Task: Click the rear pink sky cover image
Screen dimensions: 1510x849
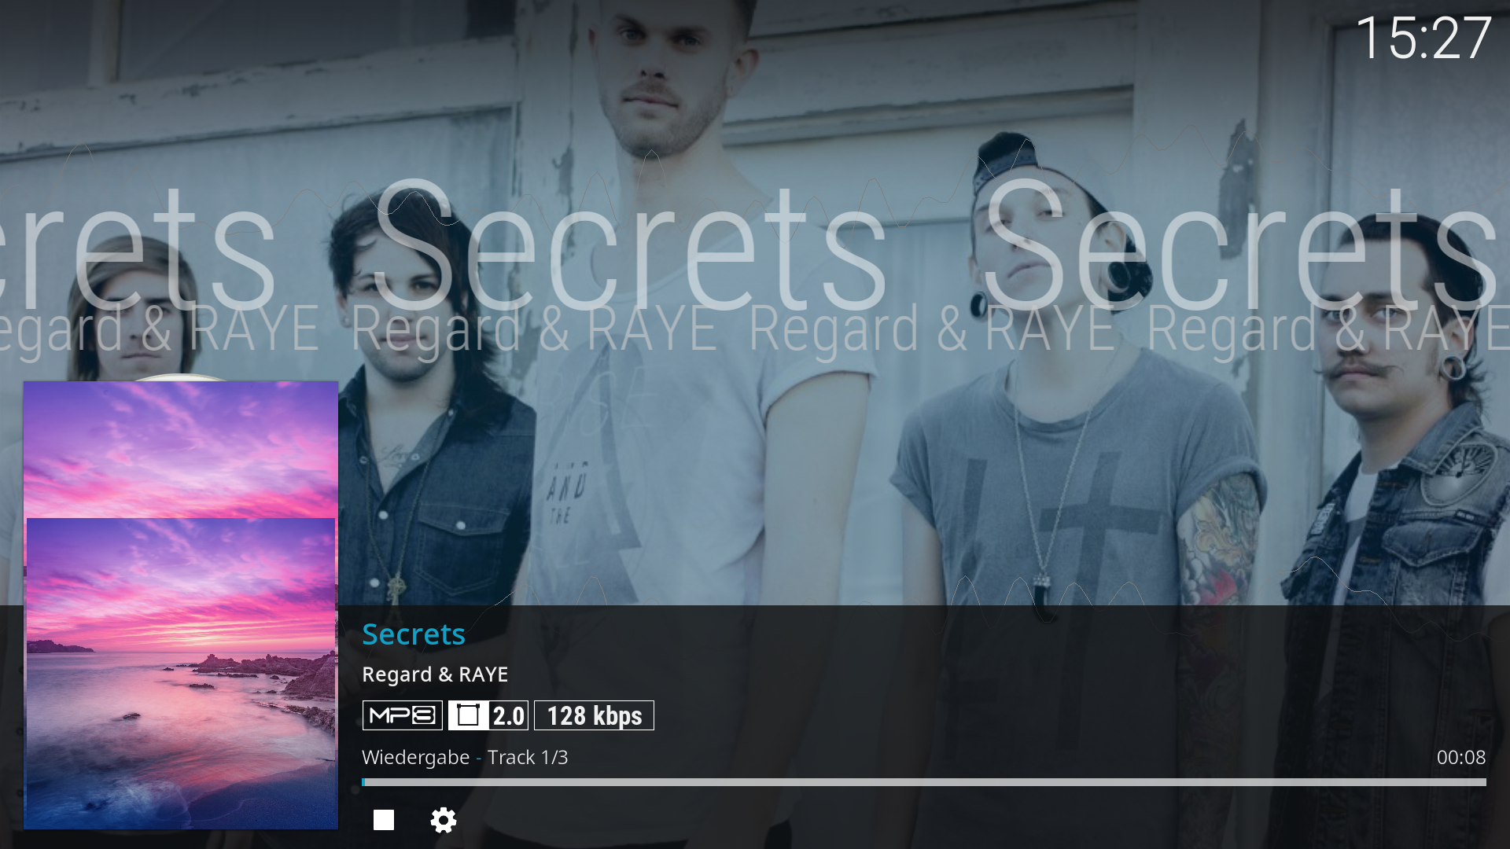Action: (x=181, y=449)
